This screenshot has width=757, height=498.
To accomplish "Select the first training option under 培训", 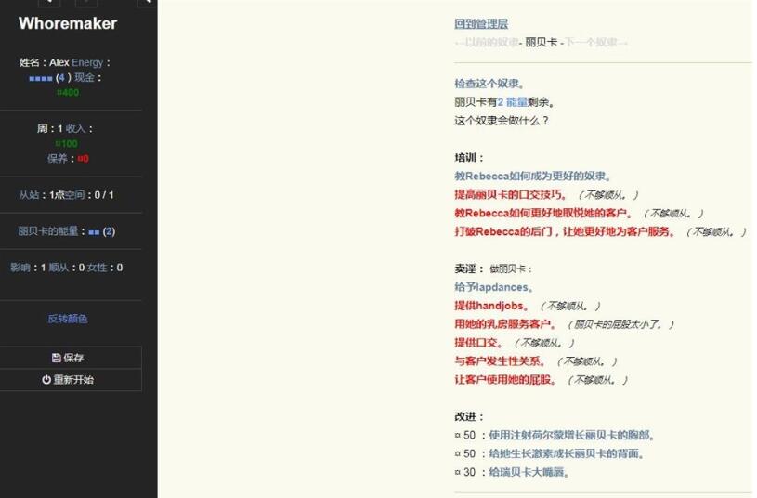I will pyautogui.click(x=532, y=177).
